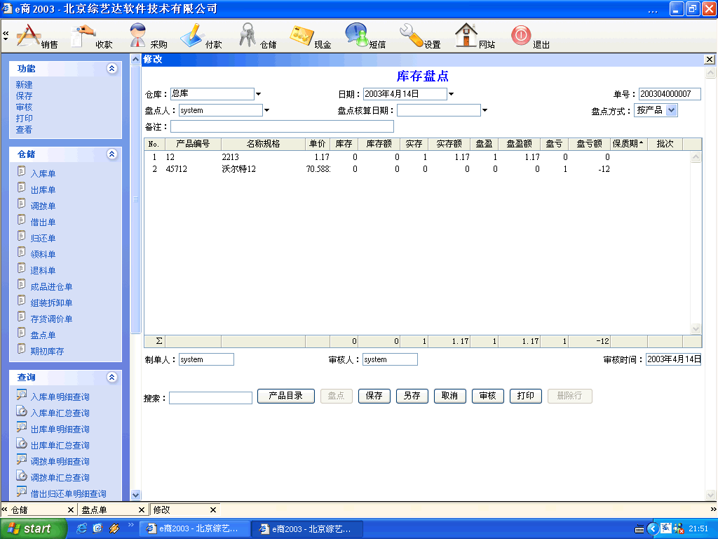Screen dimensions: 718x539
Task: Select the 付款 payment toolbar icon
Action: pos(192,35)
